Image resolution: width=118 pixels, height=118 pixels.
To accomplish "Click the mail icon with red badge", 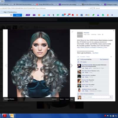I will pos(64,15).
